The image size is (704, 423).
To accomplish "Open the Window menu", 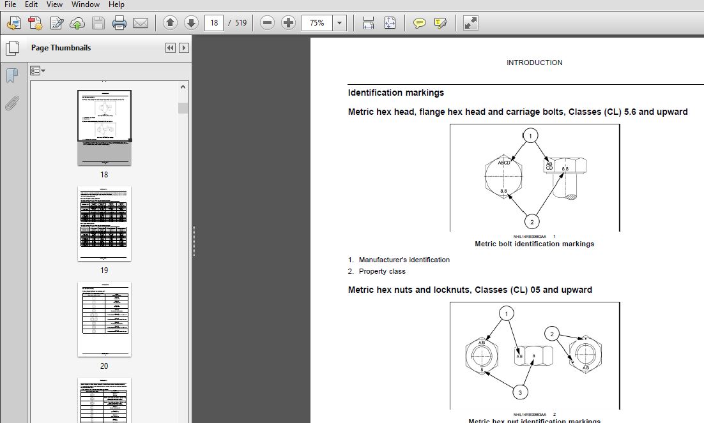I will pyautogui.click(x=86, y=4).
